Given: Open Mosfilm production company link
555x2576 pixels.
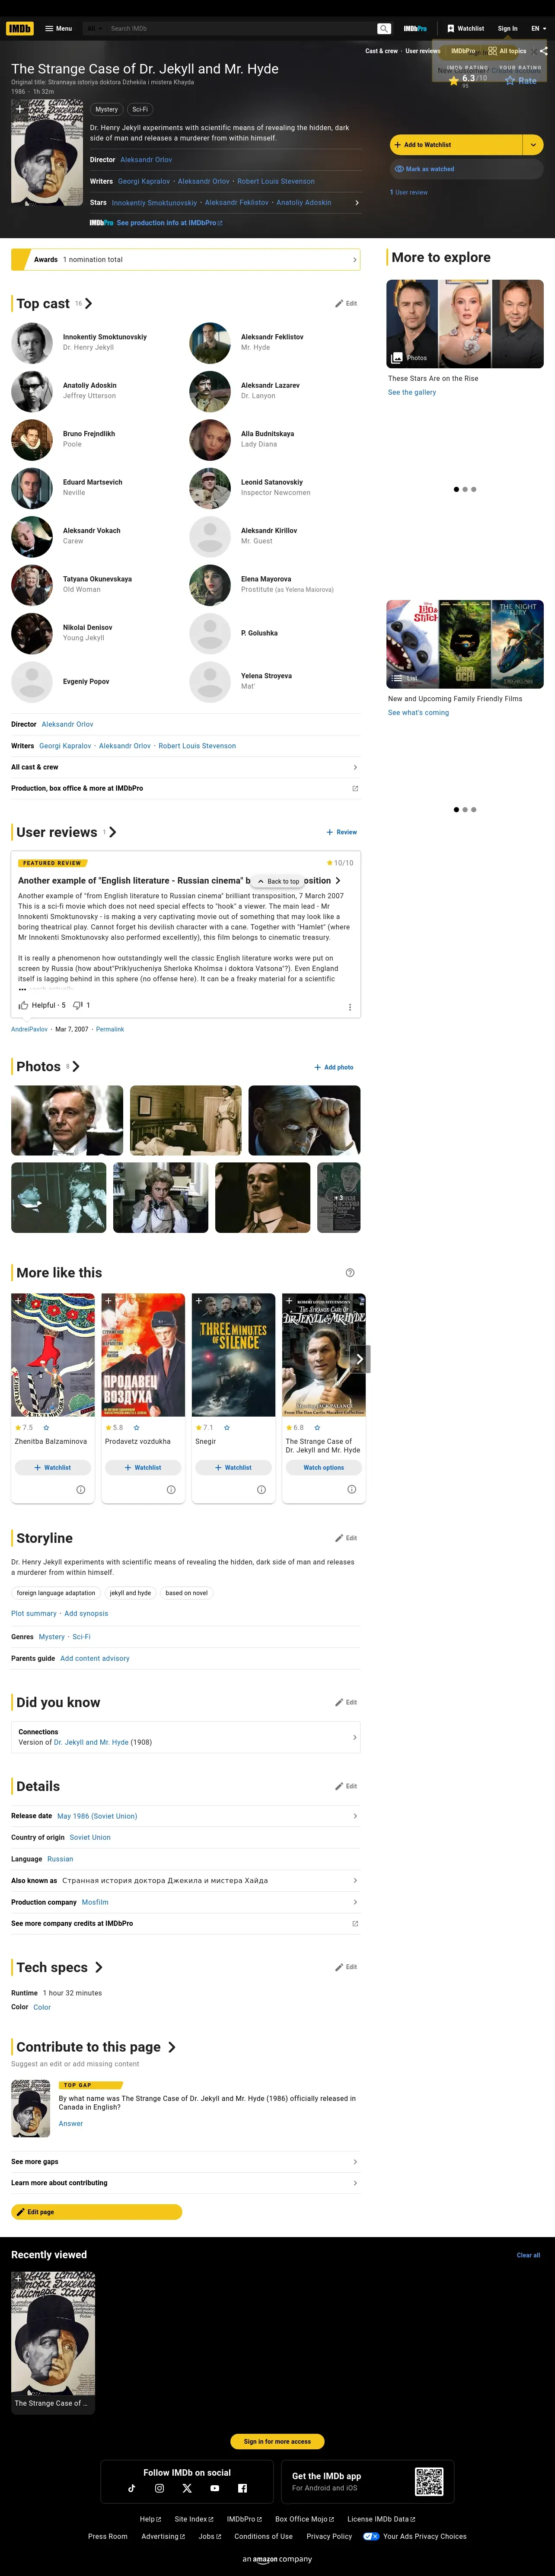Looking at the screenshot, I should pyautogui.click(x=95, y=1902).
